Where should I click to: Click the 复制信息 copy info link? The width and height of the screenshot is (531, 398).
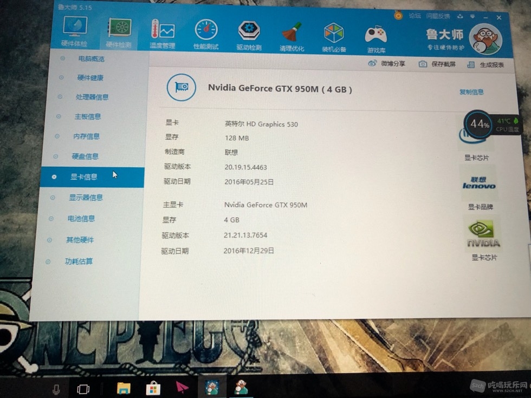(471, 92)
